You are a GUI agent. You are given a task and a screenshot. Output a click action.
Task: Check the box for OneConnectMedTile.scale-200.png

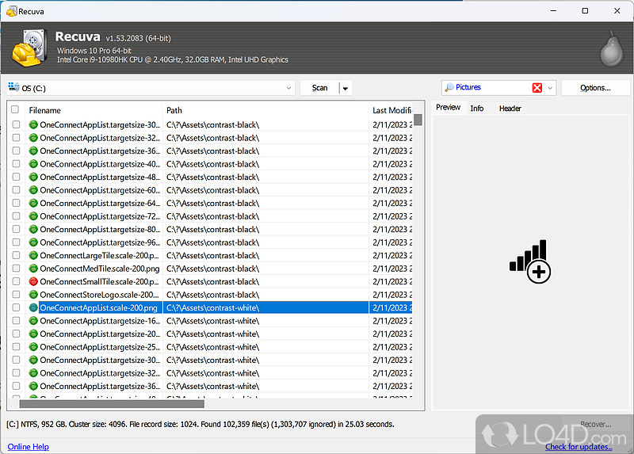16,269
